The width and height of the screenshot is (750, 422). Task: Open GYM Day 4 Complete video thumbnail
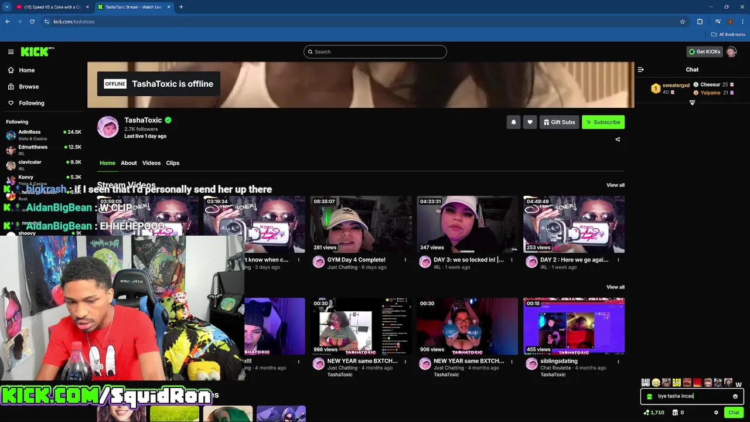click(x=361, y=224)
